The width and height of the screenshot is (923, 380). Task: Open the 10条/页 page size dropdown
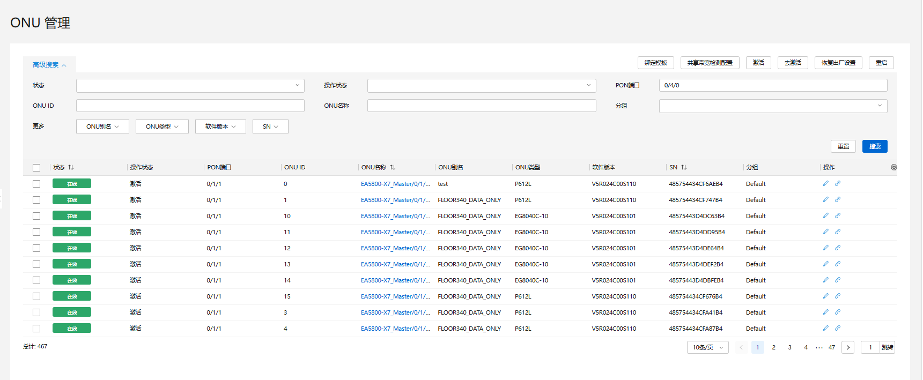pyautogui.click(x=707, y=347)
